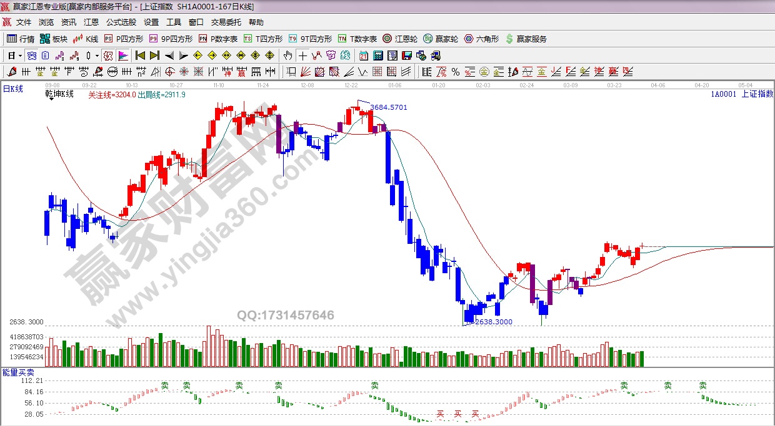Open the 公式选股 menu
This screenshot has height=426, width=775.
(x=121, y=22)
